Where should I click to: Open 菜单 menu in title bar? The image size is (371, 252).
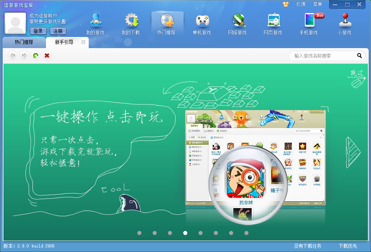click(317, 4)
